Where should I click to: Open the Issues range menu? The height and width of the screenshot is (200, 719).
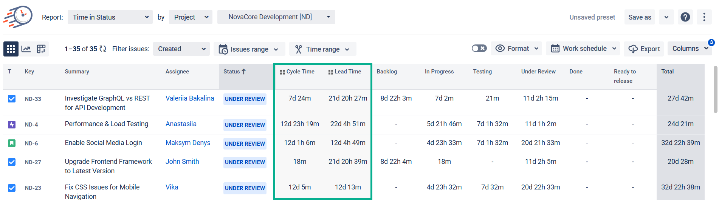point(249,49)
